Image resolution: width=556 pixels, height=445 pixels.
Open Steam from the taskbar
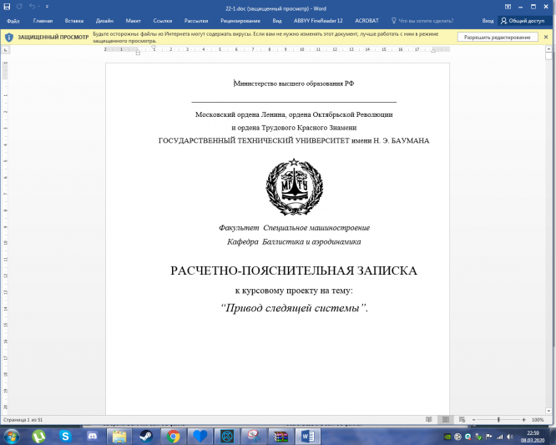pos(146,437)
